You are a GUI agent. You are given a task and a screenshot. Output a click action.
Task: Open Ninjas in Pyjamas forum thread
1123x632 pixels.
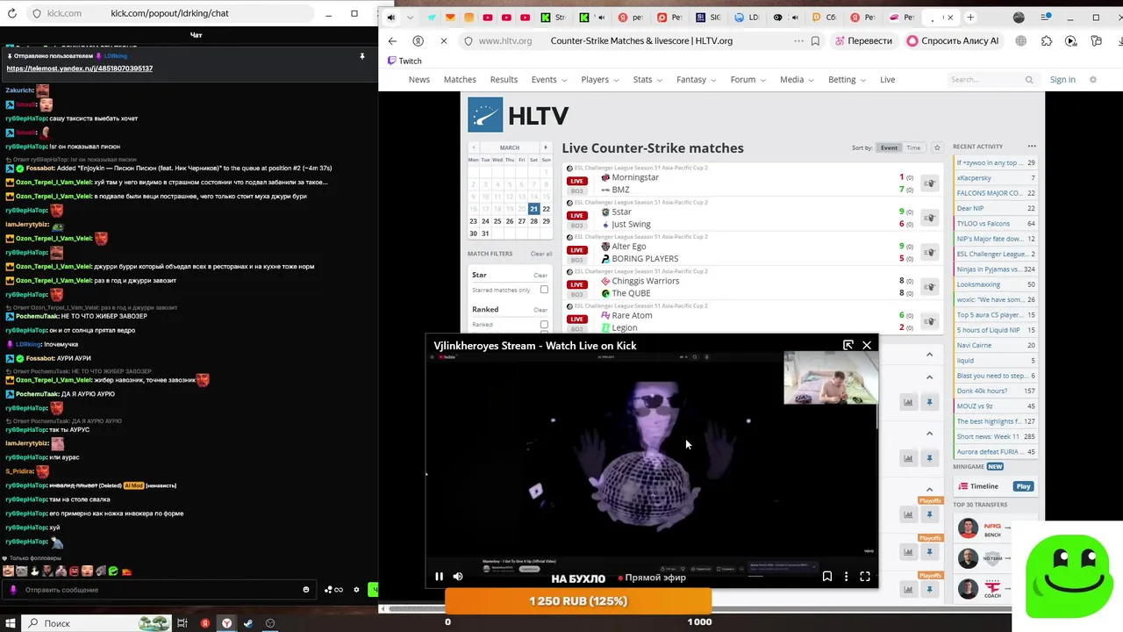pos(995,269)
